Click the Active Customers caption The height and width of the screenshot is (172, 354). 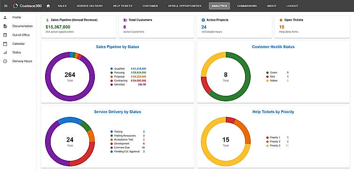click(134, 32)
